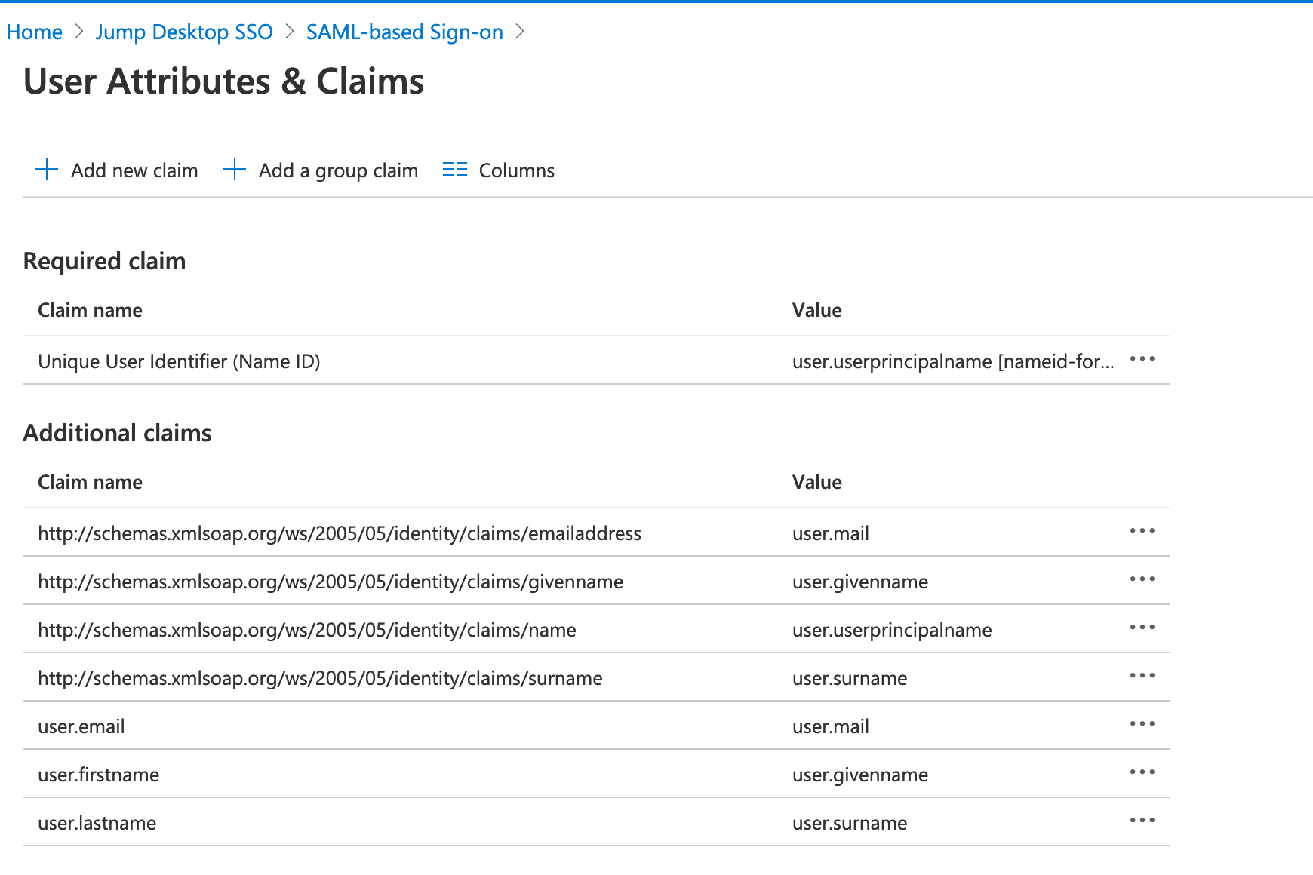Go to Home breadcrumb
The height and width of the screenshot is (875, 1313).
[35, 32]
